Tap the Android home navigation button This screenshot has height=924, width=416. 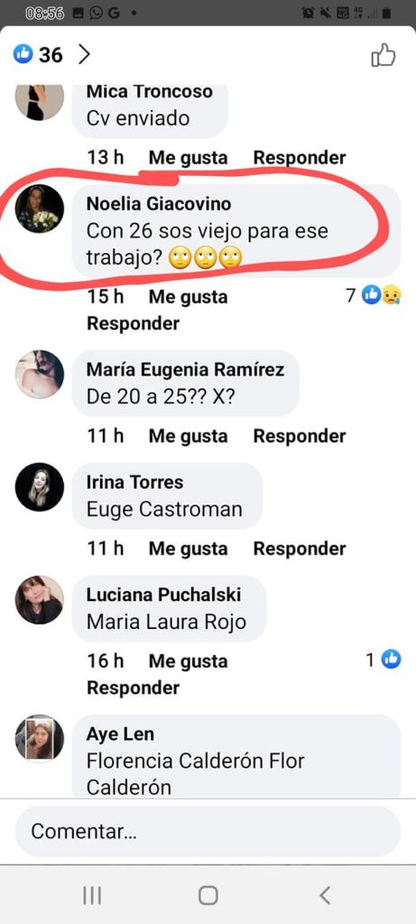coord(208,896)
